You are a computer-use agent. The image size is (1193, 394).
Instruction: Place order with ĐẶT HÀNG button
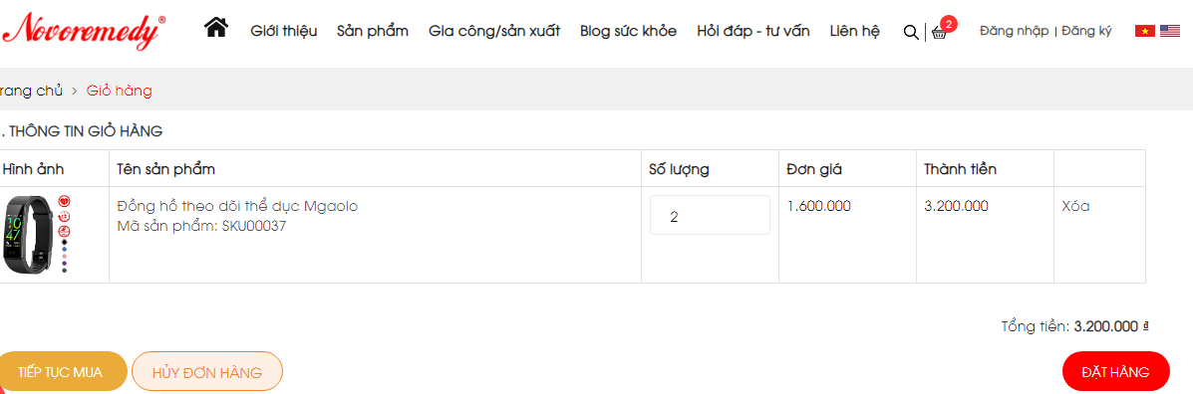tap(1116, 372)
